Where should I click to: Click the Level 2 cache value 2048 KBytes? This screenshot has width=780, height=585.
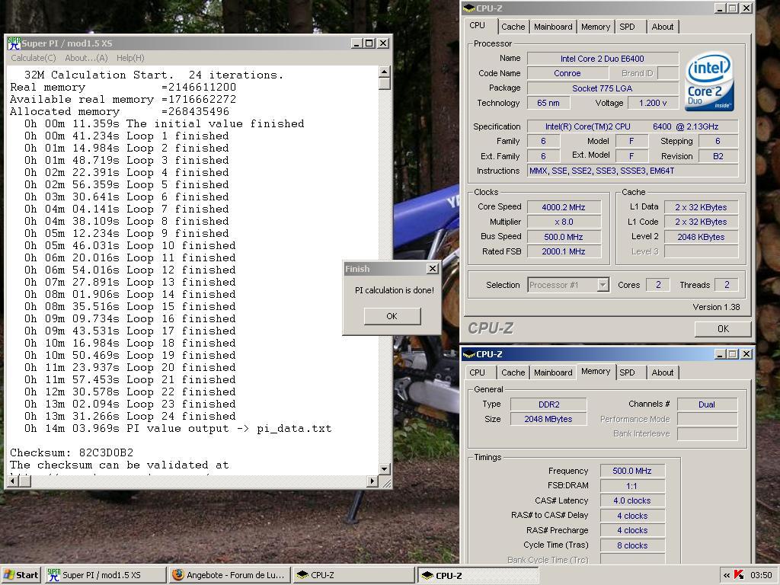pyautogui.click(x=701, y=237)
